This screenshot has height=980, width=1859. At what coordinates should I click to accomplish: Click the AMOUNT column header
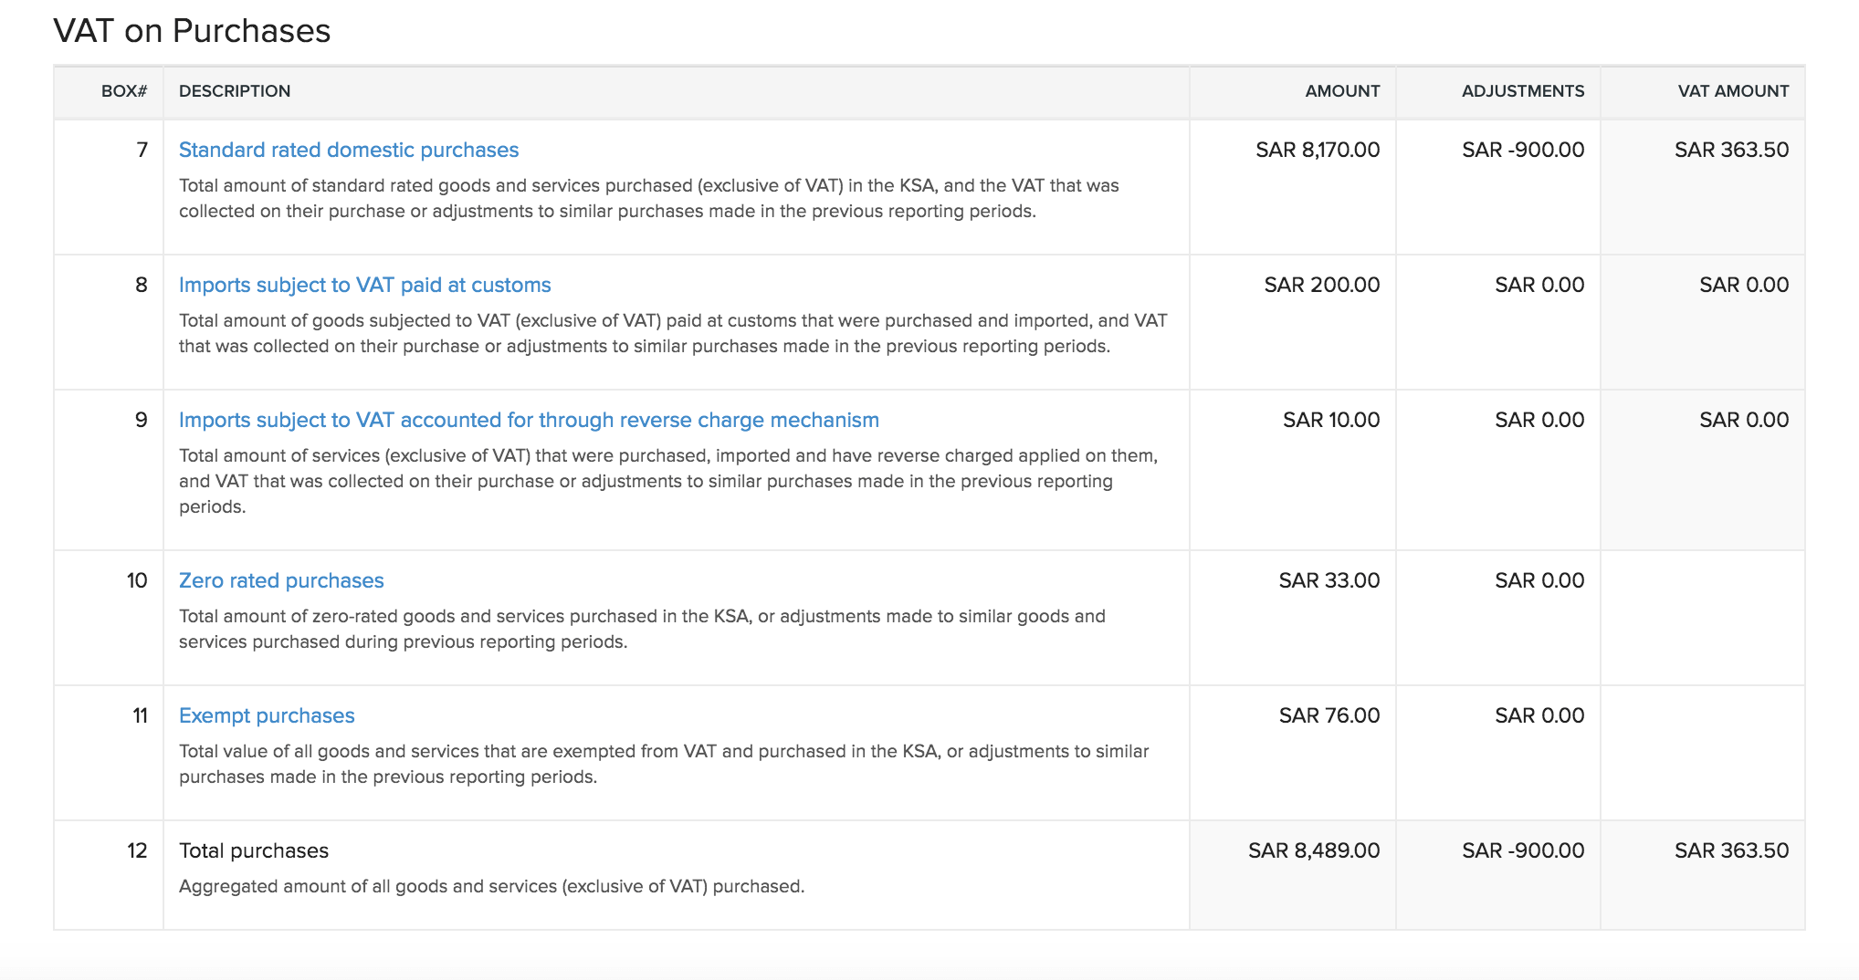coord(1342,91)
